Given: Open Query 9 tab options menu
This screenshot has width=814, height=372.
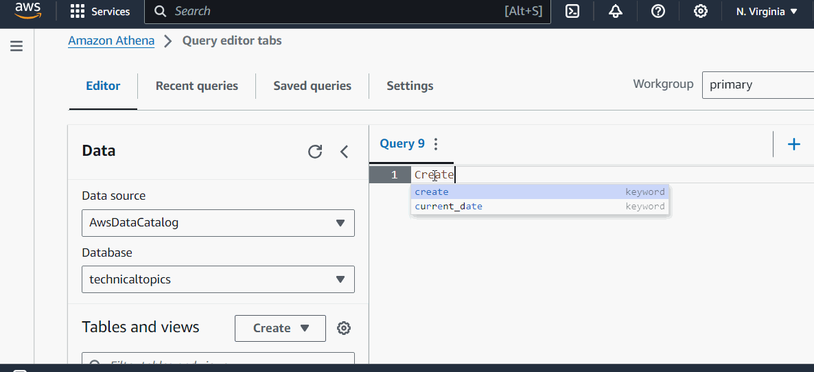Looking at the screenshot, I should point(435,144).
